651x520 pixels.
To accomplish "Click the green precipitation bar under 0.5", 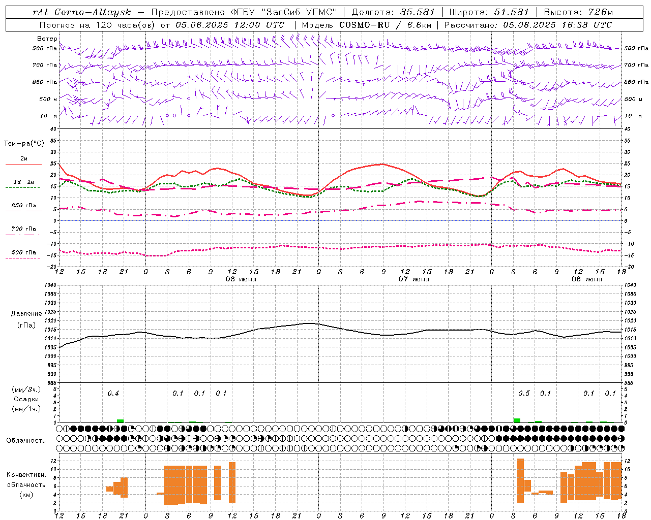I will click(517, 420).
